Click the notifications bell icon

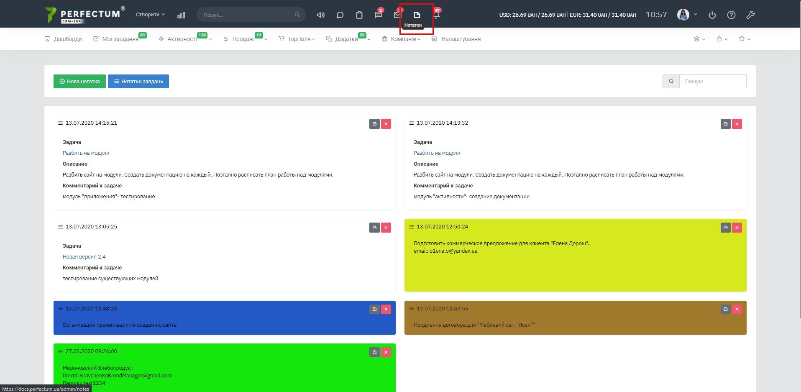436,15
